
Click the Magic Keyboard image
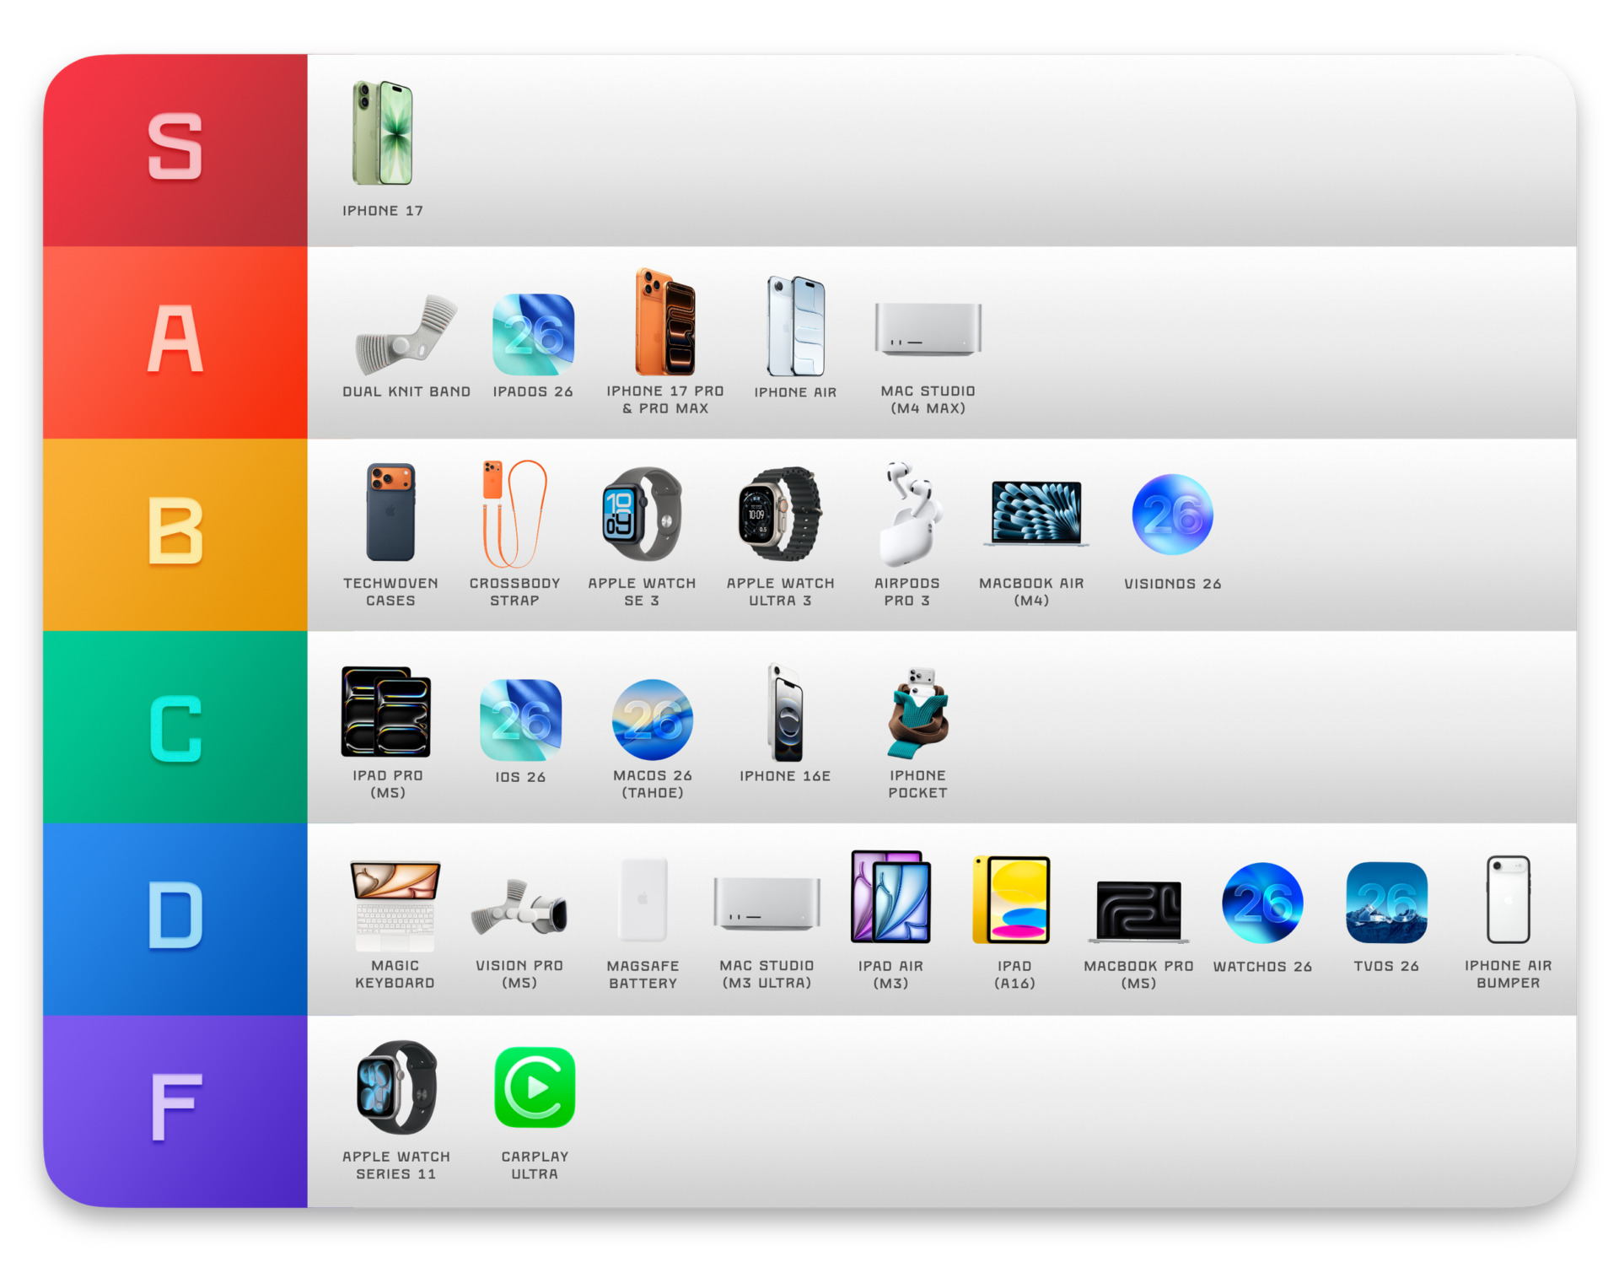tap(395, 906)
